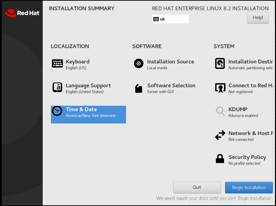Open the Software Selection label
The height and width of the screenshot is (206, 276).
pos(171,85)
